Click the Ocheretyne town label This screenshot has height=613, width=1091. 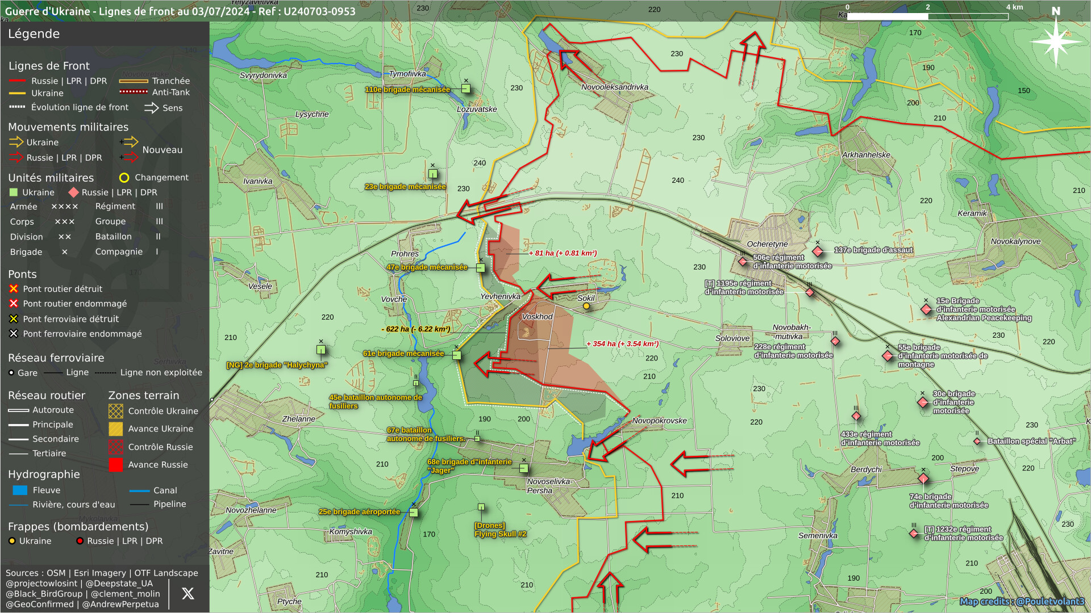tap(767, 244)
